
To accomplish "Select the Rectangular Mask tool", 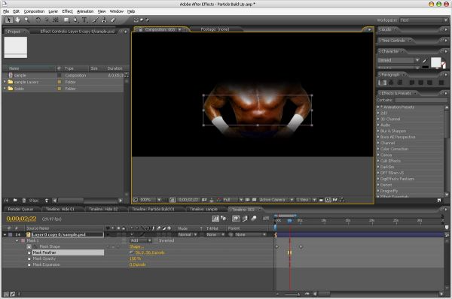I will 66,20.
